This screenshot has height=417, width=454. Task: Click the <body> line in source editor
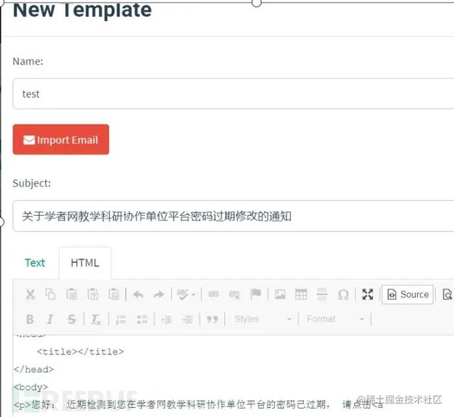[x=31, y=387]
